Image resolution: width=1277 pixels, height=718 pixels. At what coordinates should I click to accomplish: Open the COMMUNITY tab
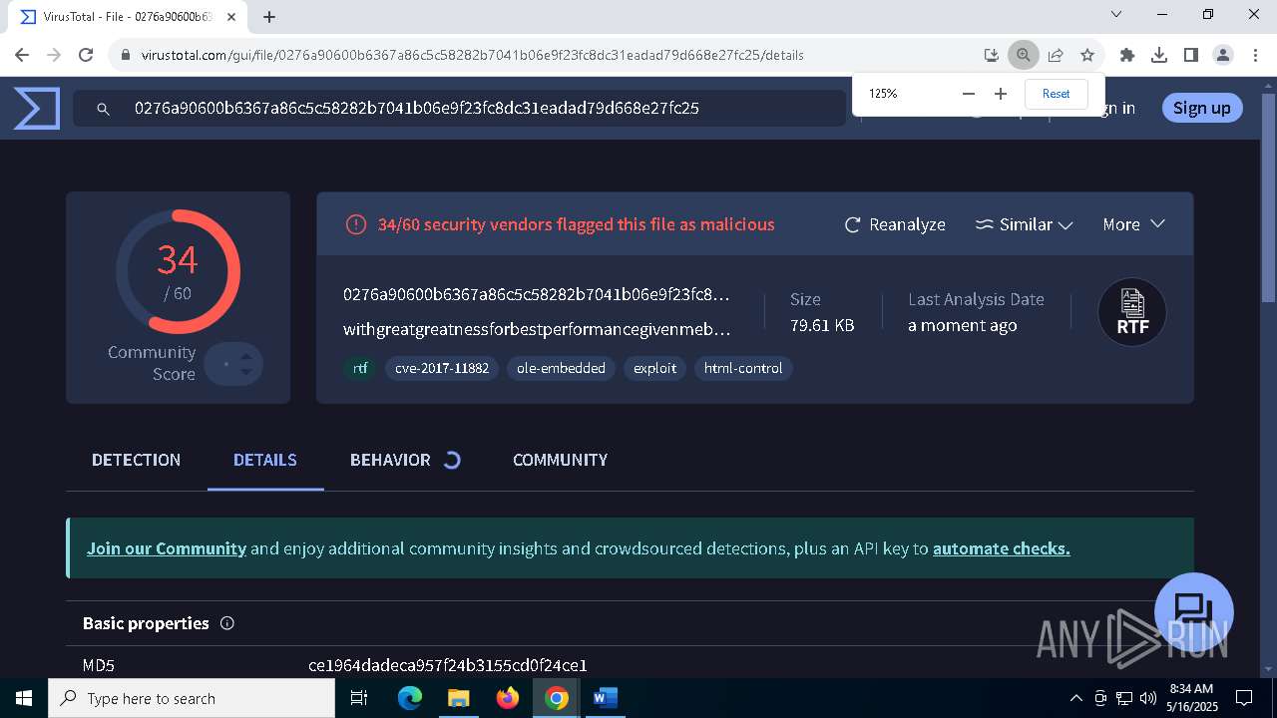click(x=560, y=460)
